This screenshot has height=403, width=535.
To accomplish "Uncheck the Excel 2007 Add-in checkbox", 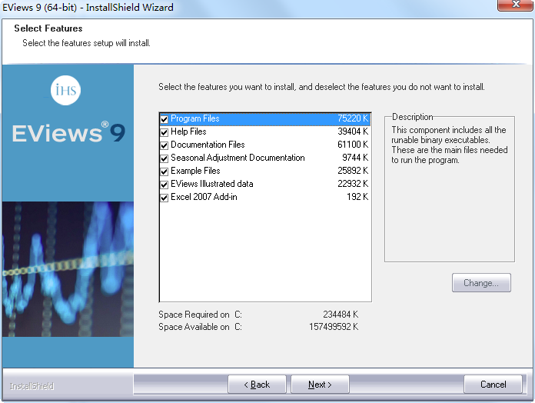I will tap(164, 198).
